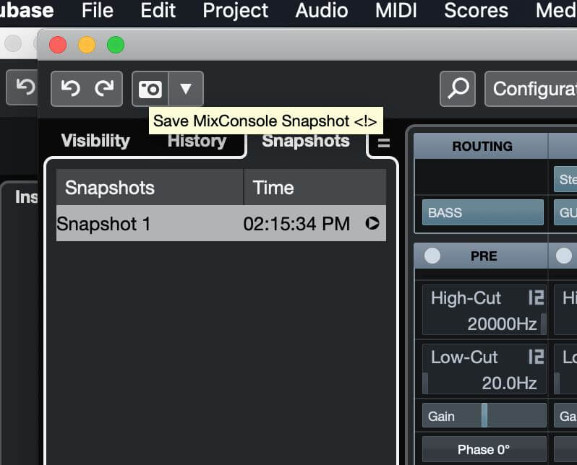Click the High-Cut slope icon
577x465 pixels.
click(x=535, y=297)
